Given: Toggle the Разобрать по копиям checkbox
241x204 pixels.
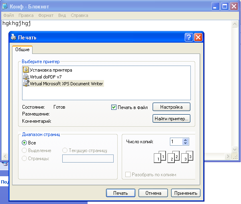Looking at the screenshot, I should click(128, 175).
